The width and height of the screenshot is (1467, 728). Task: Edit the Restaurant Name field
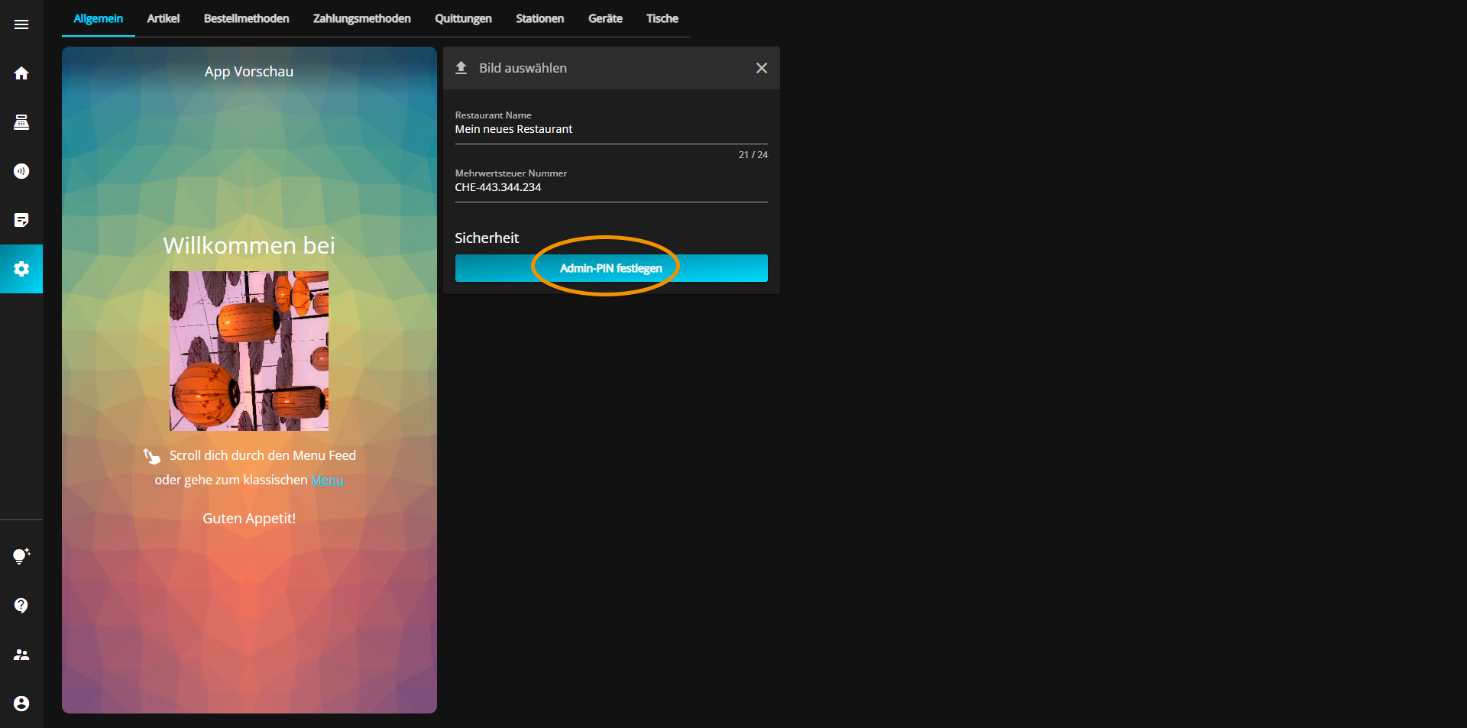611,129
